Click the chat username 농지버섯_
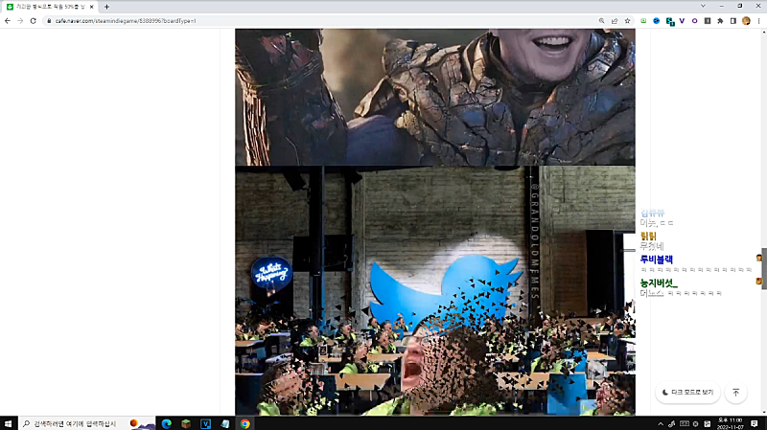Image resolution: width=767 pixels, height=430 pixels. [659, 283]
